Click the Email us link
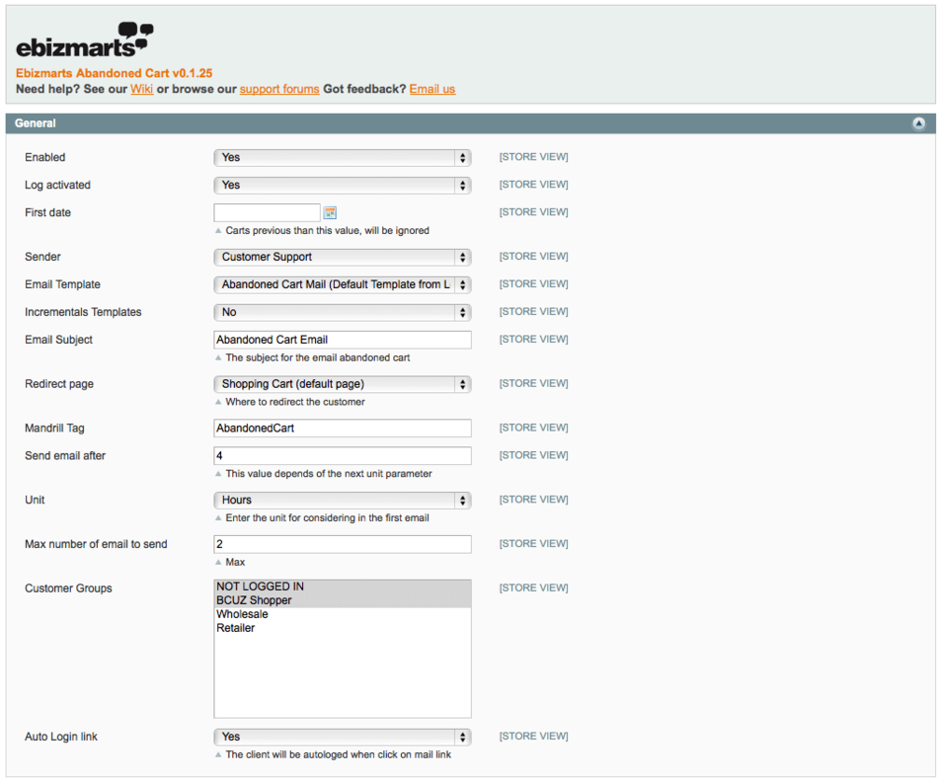Viewport: 938px width, 781px height. (432, 89)
